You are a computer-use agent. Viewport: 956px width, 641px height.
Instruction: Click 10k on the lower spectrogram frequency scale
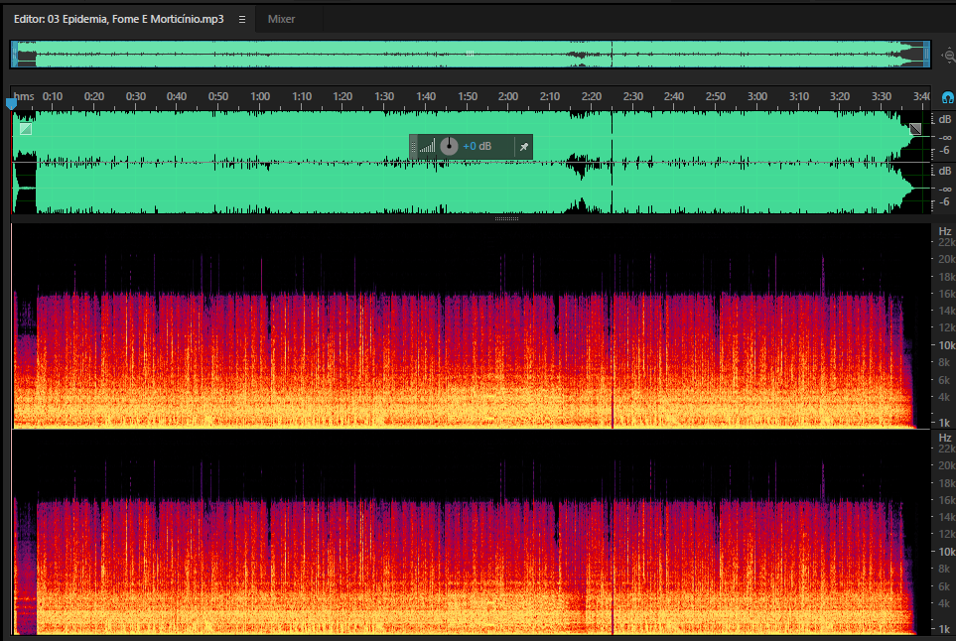pos(946,552)
